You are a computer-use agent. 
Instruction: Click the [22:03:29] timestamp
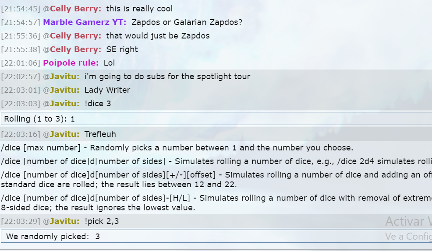(21, 221)
